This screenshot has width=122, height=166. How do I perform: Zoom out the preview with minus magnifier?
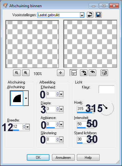coord(17,73)
